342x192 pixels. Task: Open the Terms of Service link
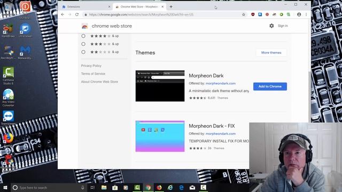coord(93,74)
